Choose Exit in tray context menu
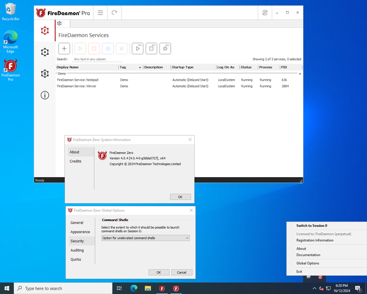 [x=327, y=272]
